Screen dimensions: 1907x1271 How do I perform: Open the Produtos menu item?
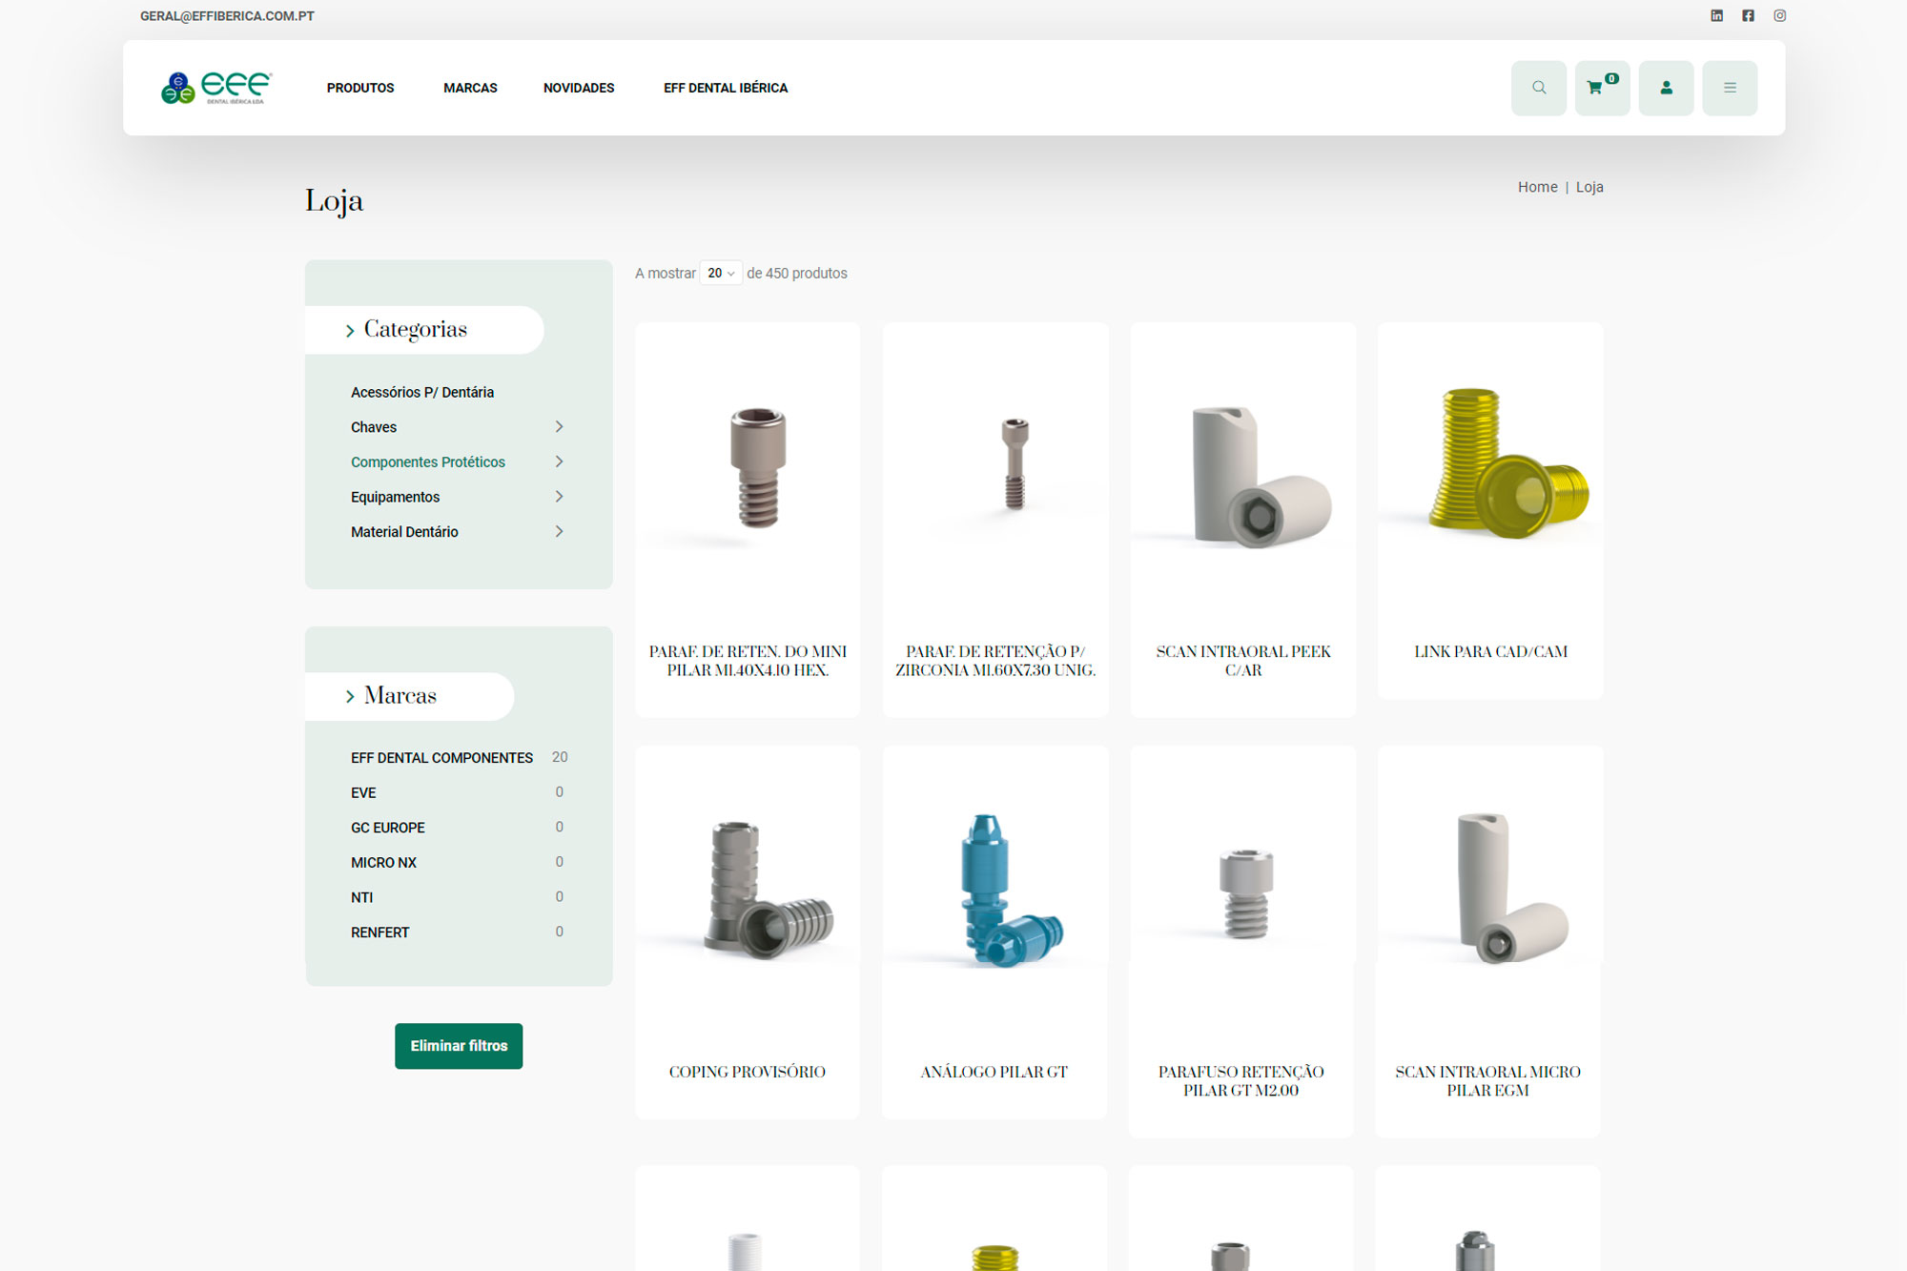click(359, 88)
